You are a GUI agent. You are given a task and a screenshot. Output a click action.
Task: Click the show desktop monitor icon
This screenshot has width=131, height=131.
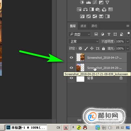[x=128, y=128]
